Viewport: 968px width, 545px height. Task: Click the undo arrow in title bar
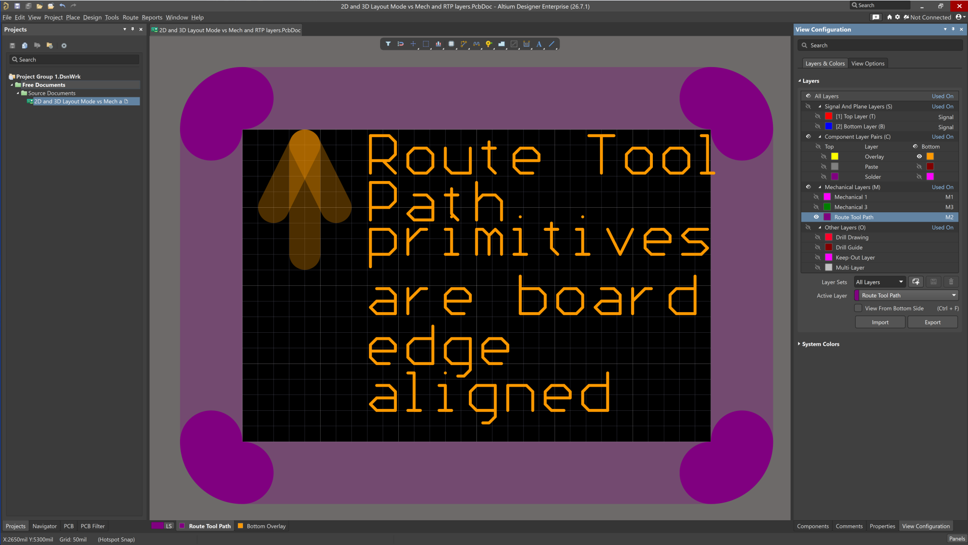click(x=63, y=6)
